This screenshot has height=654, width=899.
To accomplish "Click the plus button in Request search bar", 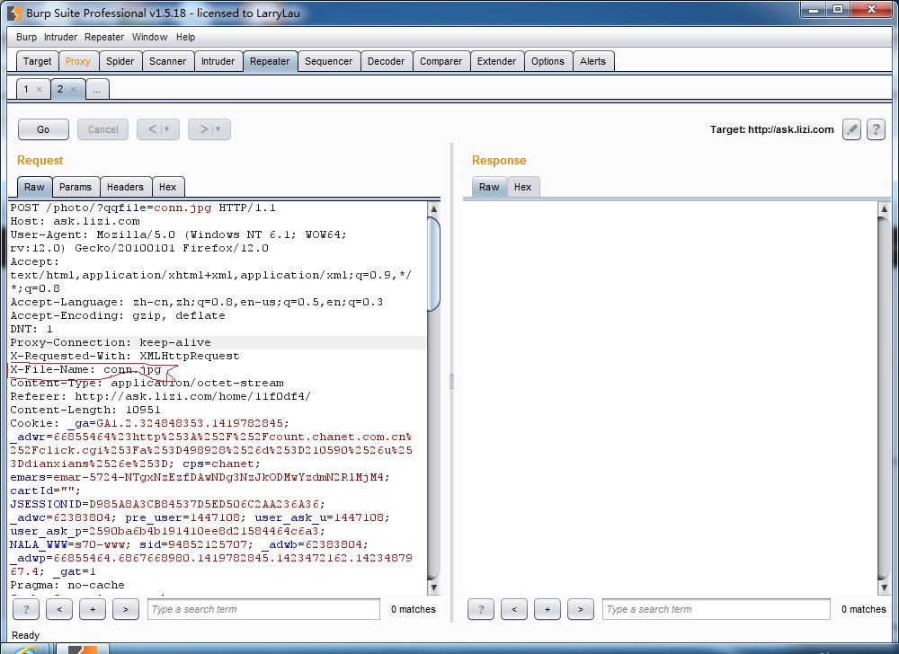I will coord(93,609).
